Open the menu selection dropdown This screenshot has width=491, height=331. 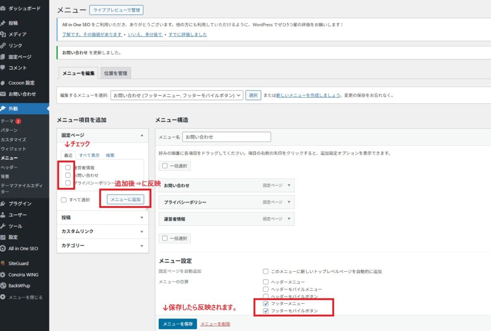(176, 95)
